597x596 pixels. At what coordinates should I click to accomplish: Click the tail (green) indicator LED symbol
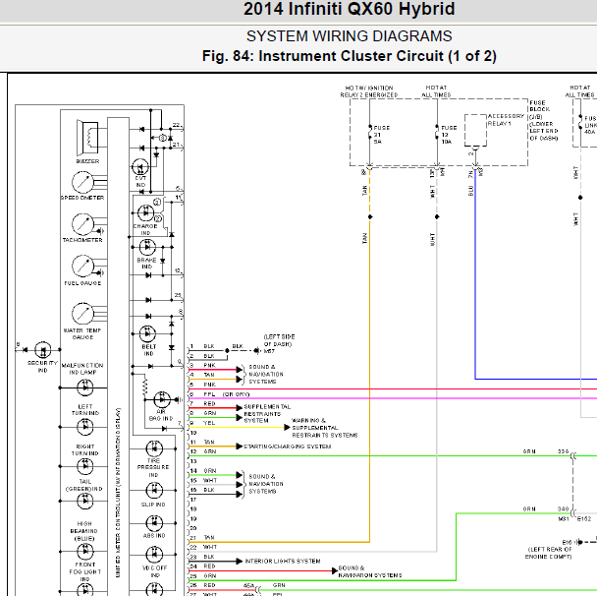click(x=84, y=501)
